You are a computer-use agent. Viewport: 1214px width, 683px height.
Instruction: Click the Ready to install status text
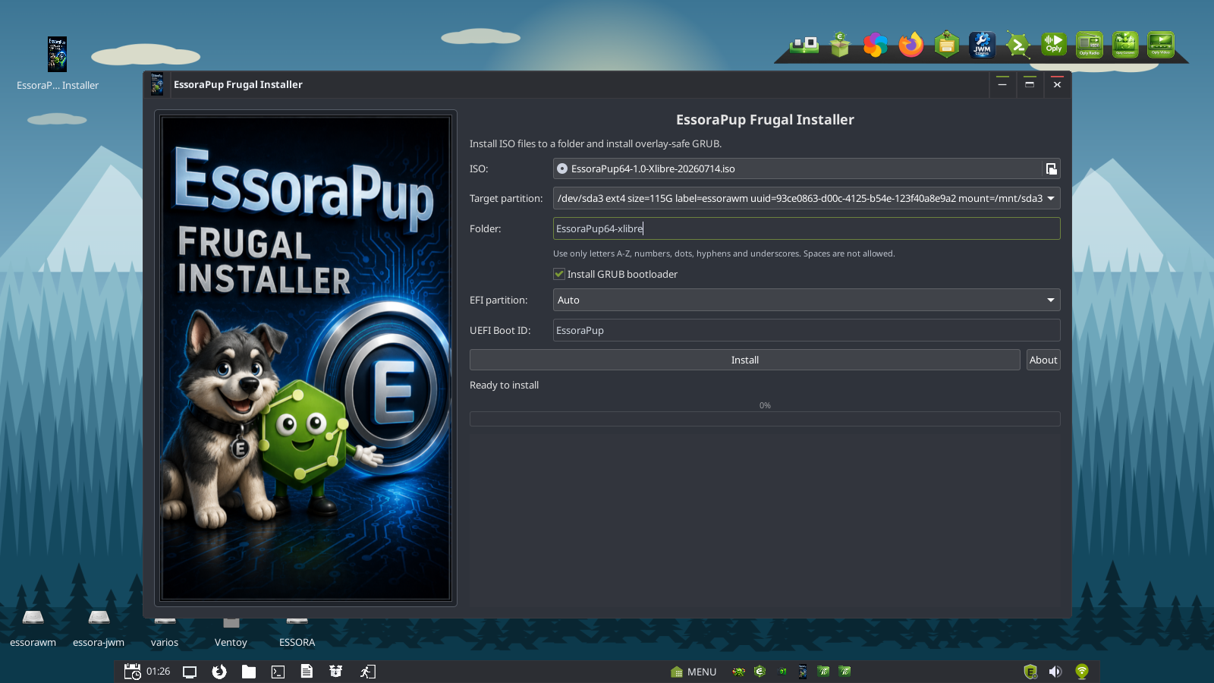click(504, 385)
